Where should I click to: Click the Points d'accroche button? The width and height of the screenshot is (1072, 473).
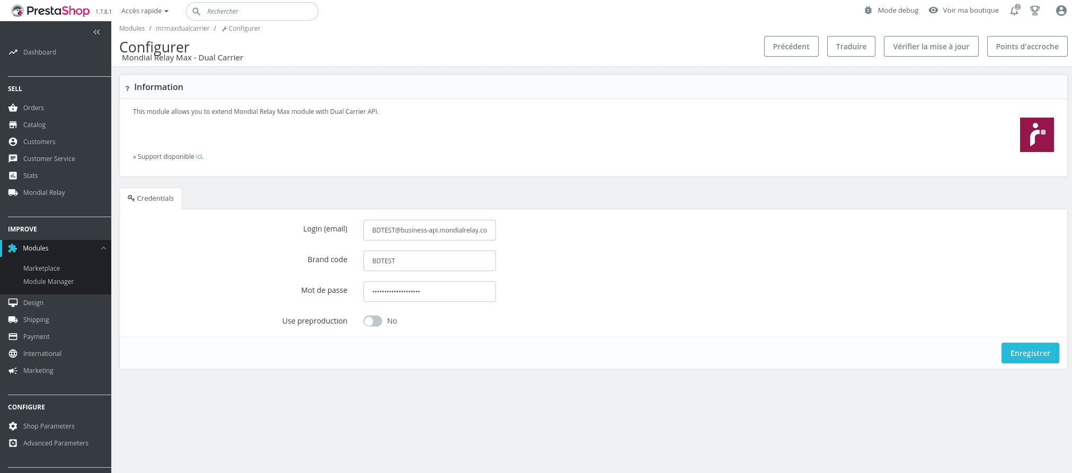pyautogui.click(x=1026, y=47)
